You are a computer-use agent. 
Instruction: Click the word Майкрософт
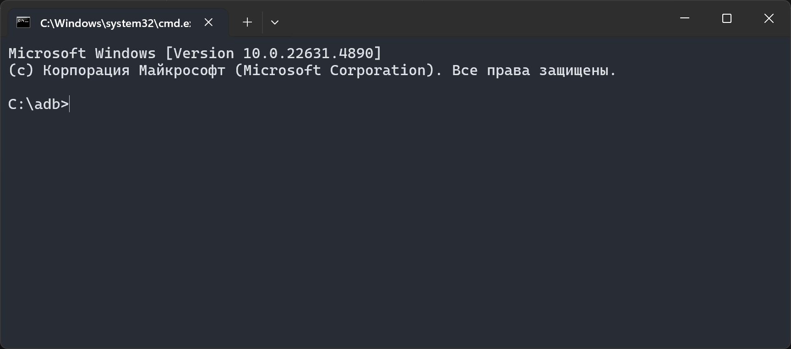[182, 71]
